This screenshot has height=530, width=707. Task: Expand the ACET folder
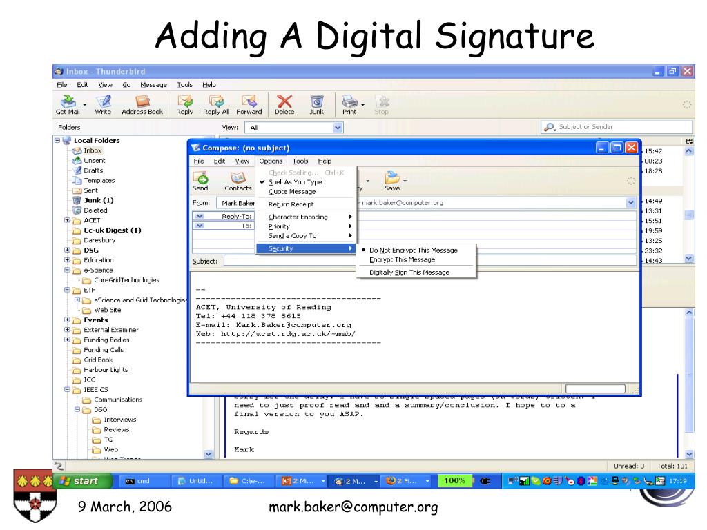click(67, 220)
